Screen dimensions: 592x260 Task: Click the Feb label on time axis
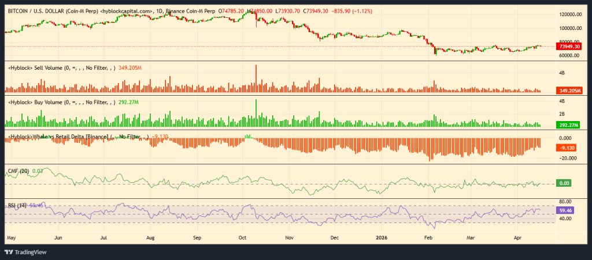(x=428, y=237)
